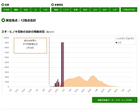The image size is (139, 110).
Task: Open the 杉並 location data
Action: click(x=26, y=9)
